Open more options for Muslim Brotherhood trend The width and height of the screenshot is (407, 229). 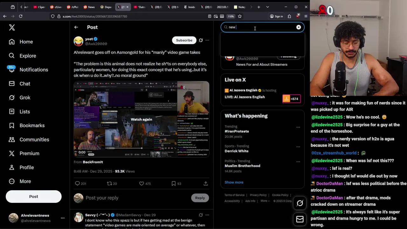[x=298, y=162]
